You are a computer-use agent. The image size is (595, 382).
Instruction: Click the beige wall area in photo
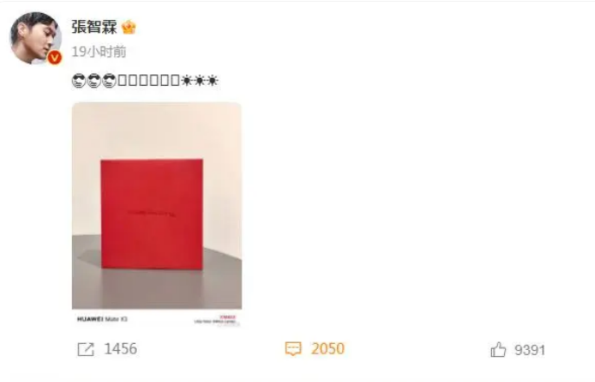[x=157, y=130]
